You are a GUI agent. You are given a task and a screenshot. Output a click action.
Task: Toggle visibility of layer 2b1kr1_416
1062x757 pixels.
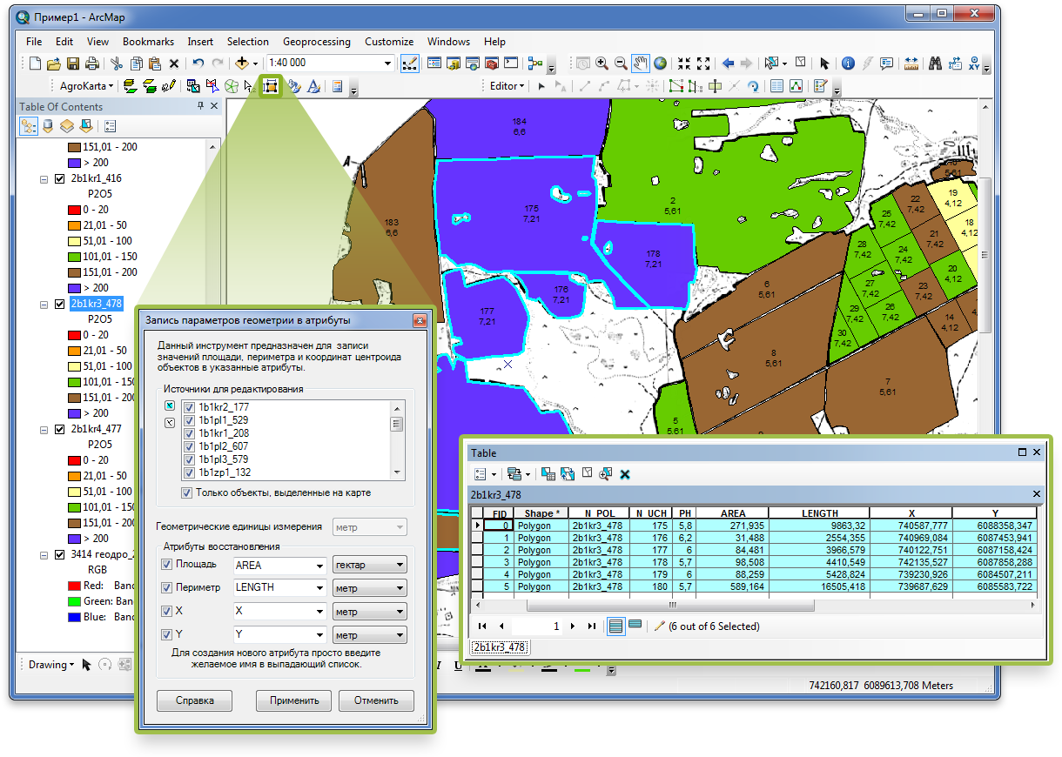[60, 178]
